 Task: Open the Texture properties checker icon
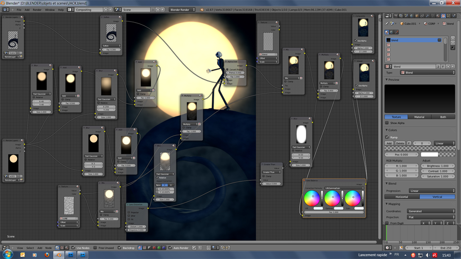pyautogui.click(x=443, y=16)
